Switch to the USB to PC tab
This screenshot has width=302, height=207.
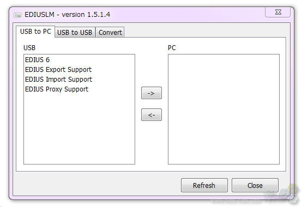pos(35,32)
